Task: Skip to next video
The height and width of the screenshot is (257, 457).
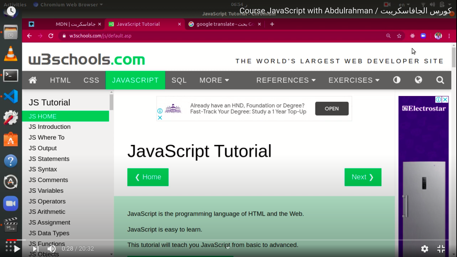Action: (x=35, y=249)
